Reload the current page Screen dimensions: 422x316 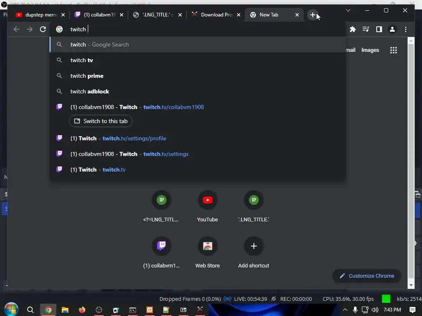(x=43, y=29)
